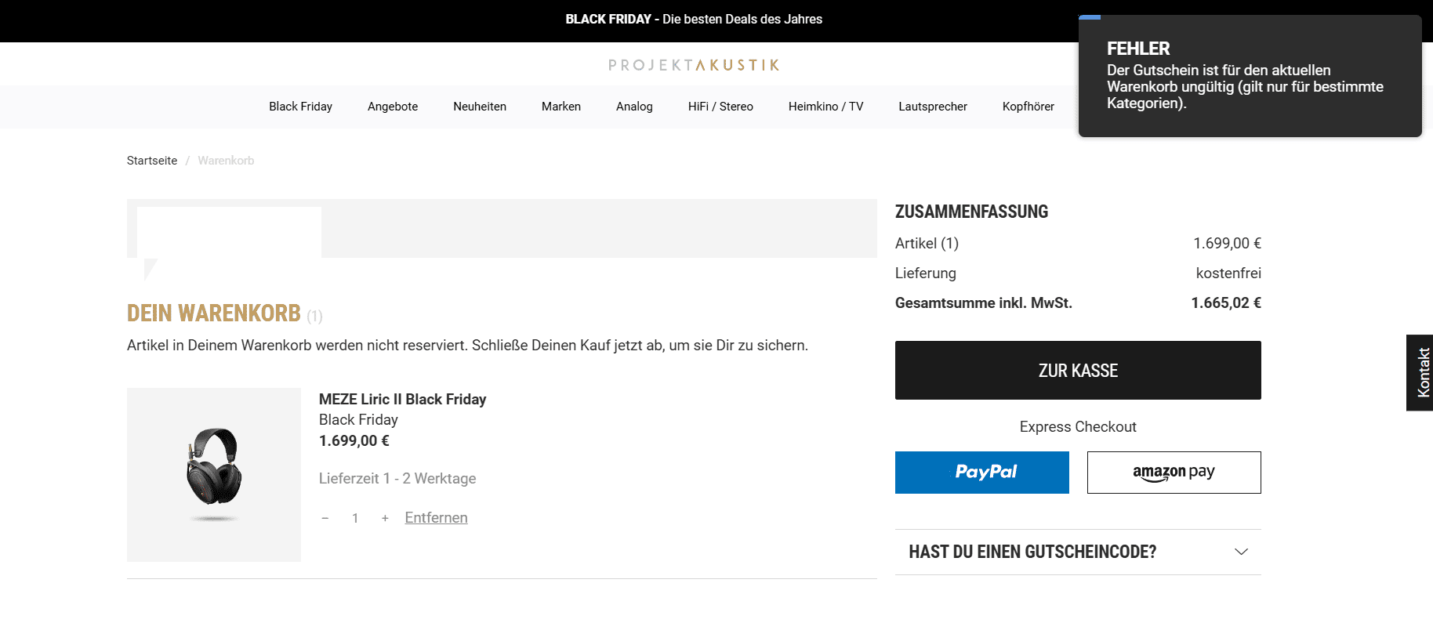The height and width of the screenshot is (623, 1433).
Task: Open the Angebote menu item
Action: (393, 107)
